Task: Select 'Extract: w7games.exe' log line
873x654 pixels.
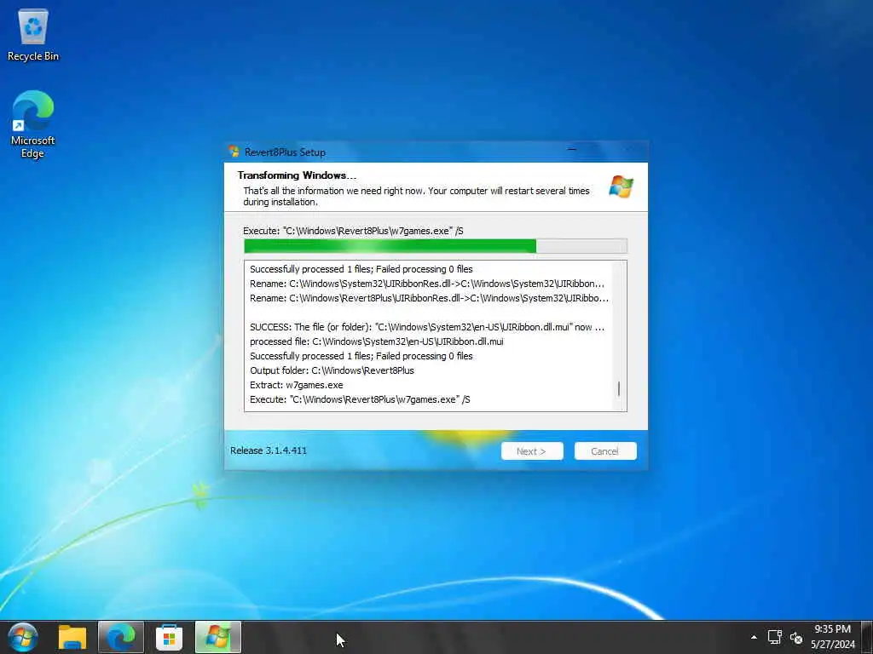Action: click(296, 385)
